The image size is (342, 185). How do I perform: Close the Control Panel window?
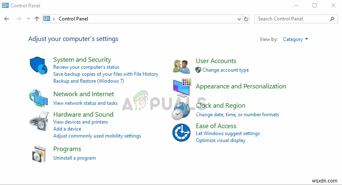[333, 5]
